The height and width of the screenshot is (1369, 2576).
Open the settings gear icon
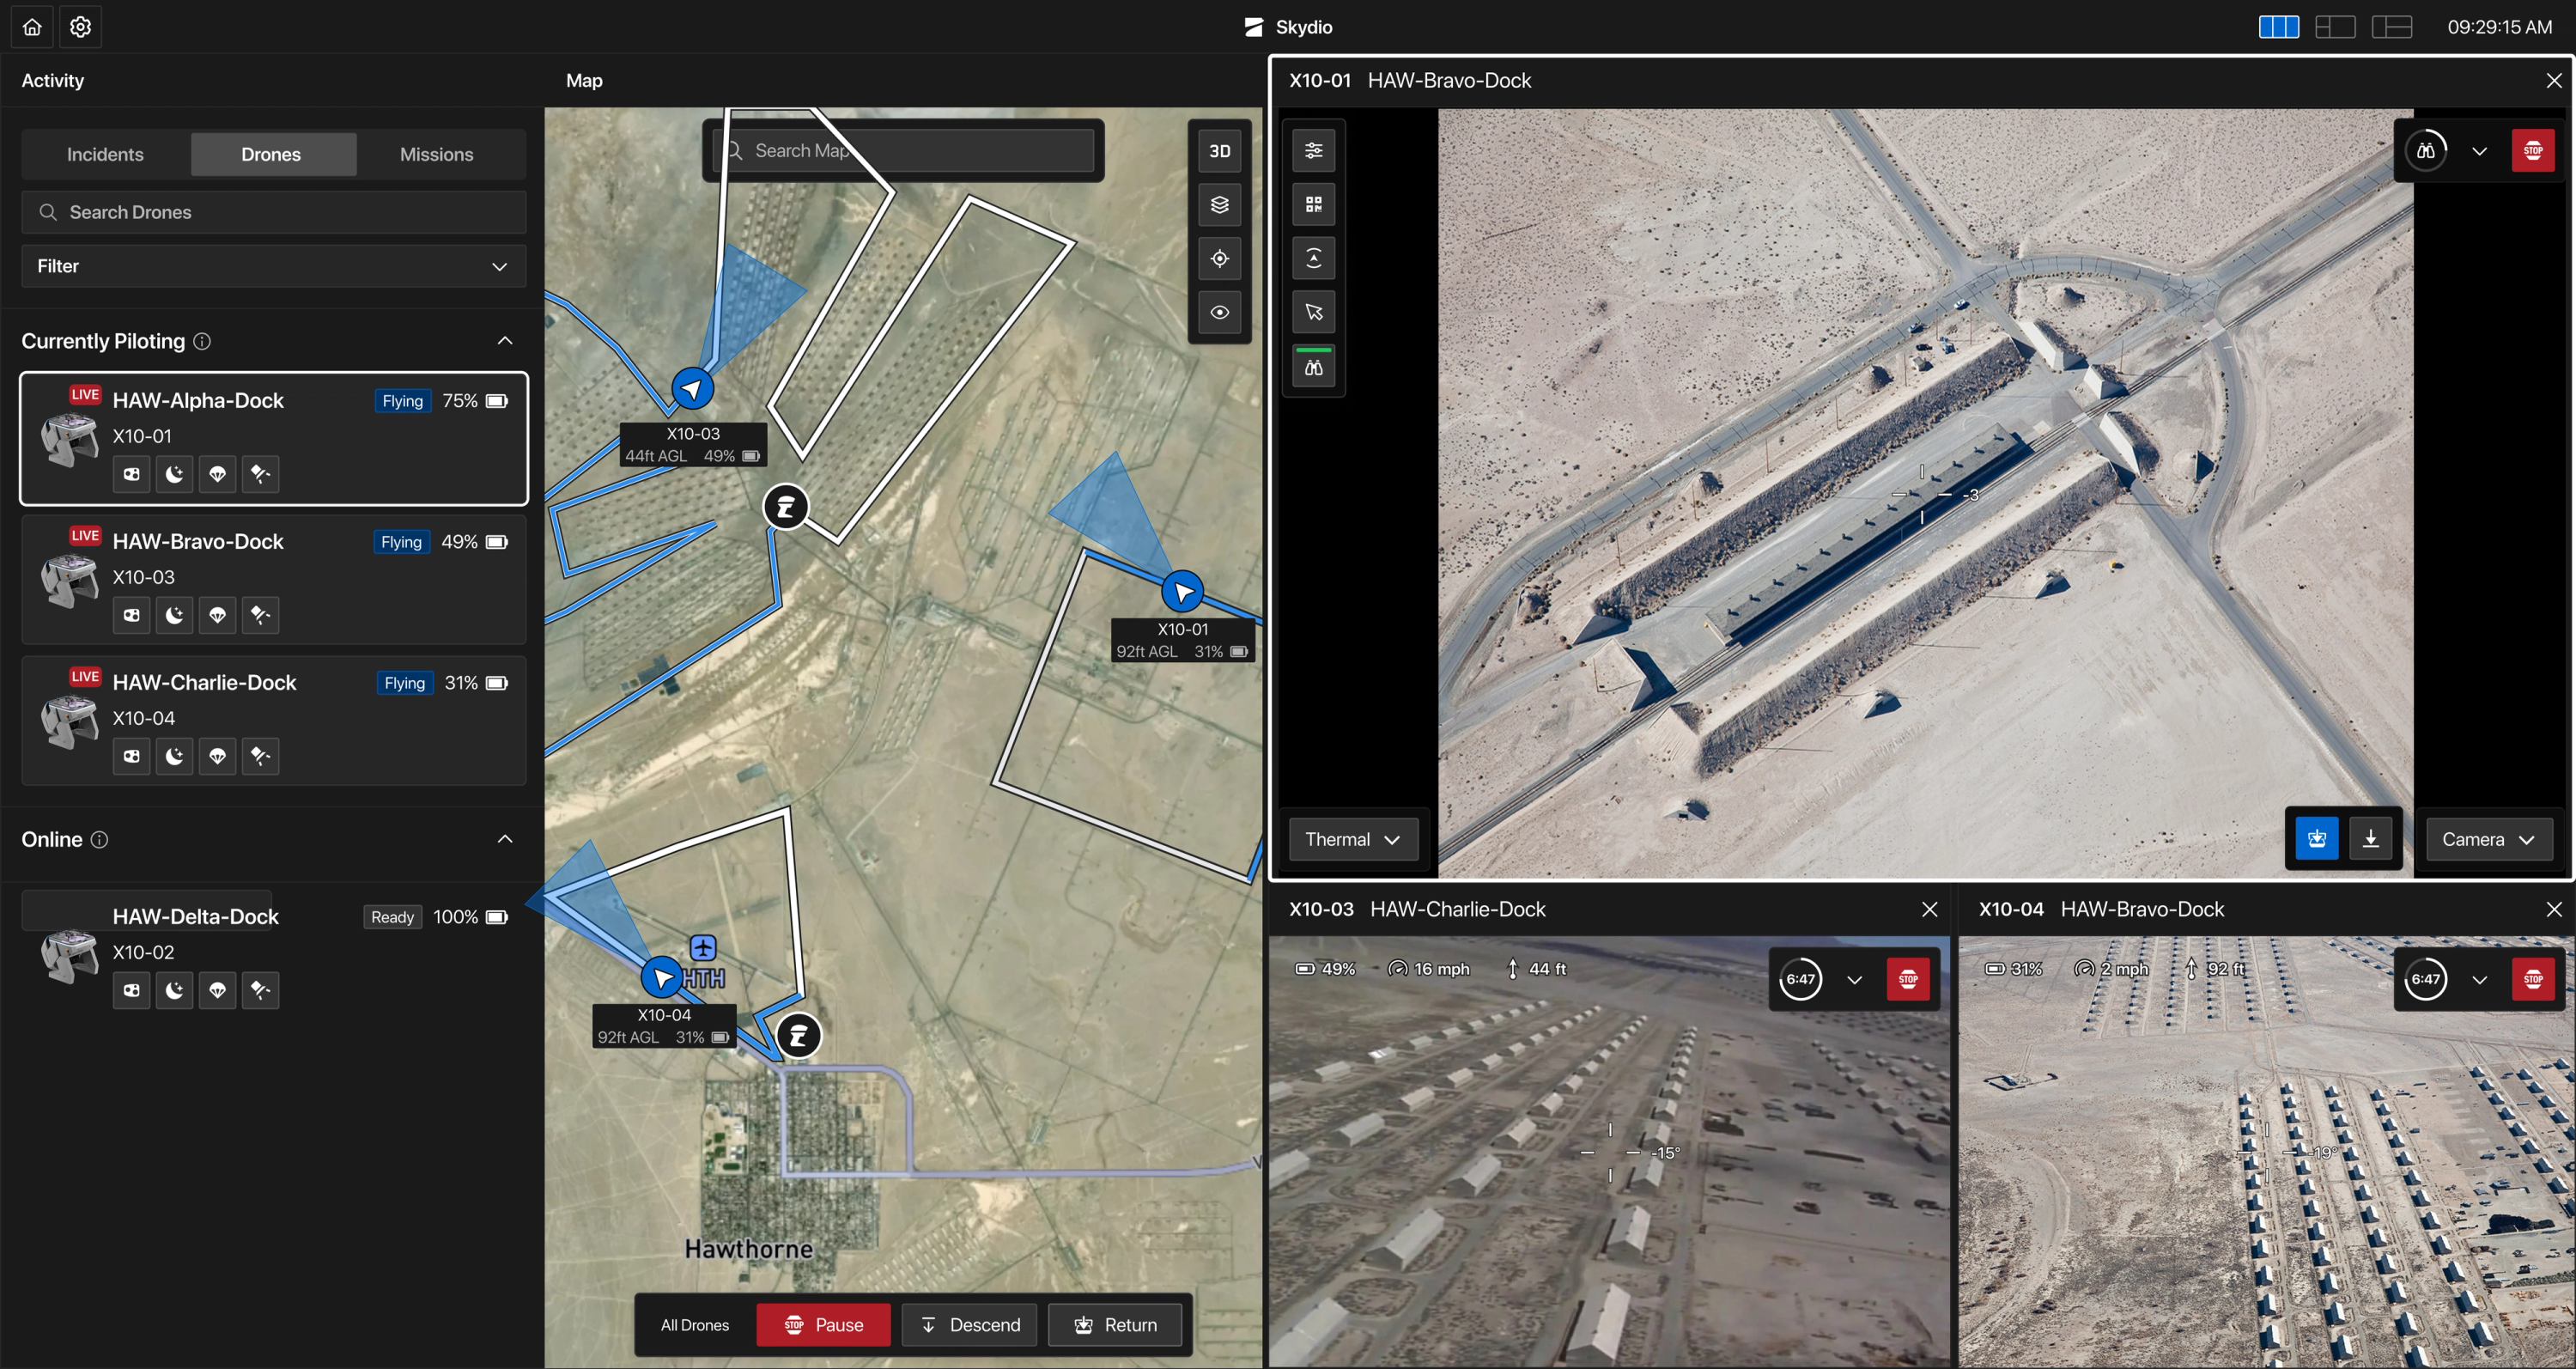pos(81,27)
